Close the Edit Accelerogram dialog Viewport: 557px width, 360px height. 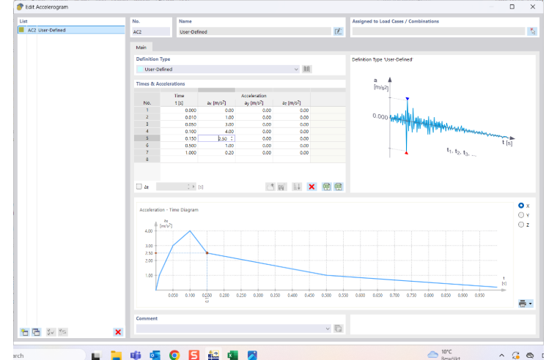[533, 7]
